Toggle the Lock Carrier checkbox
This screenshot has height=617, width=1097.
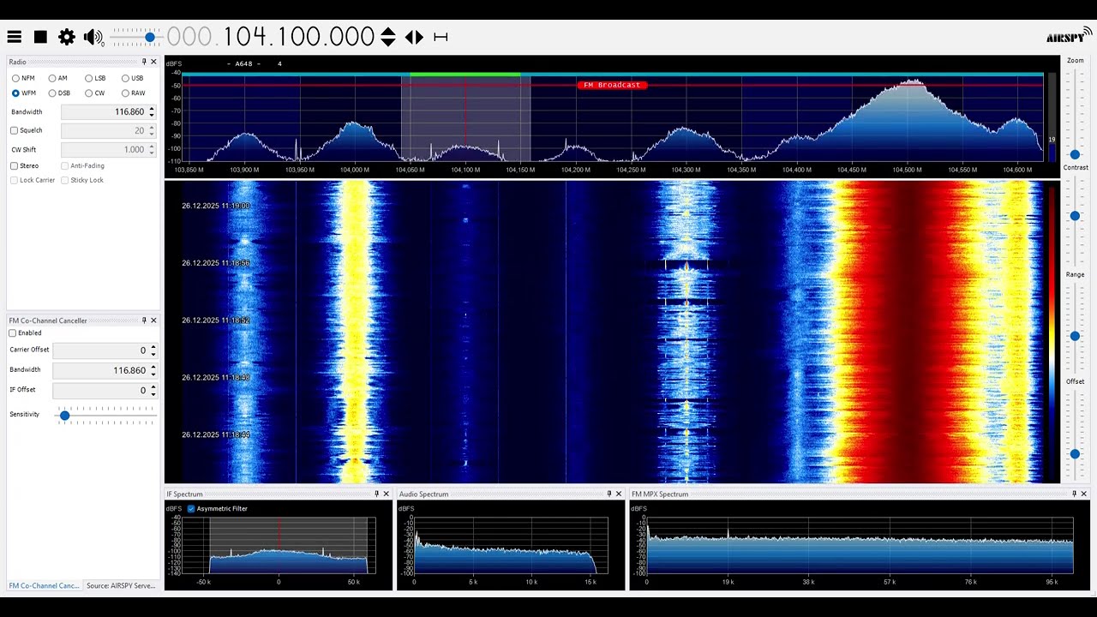(14, 180)
